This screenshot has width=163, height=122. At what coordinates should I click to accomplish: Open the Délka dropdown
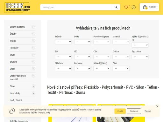(82, 42)
